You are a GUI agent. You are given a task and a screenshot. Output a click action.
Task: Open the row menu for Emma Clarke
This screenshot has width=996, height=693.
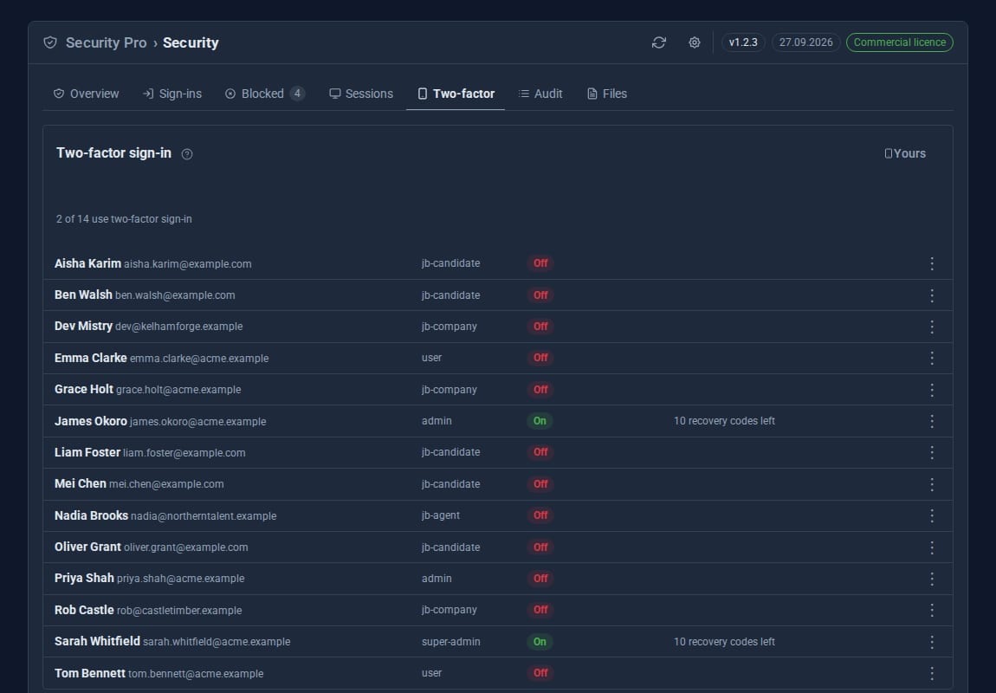click(x=932, y=359)
